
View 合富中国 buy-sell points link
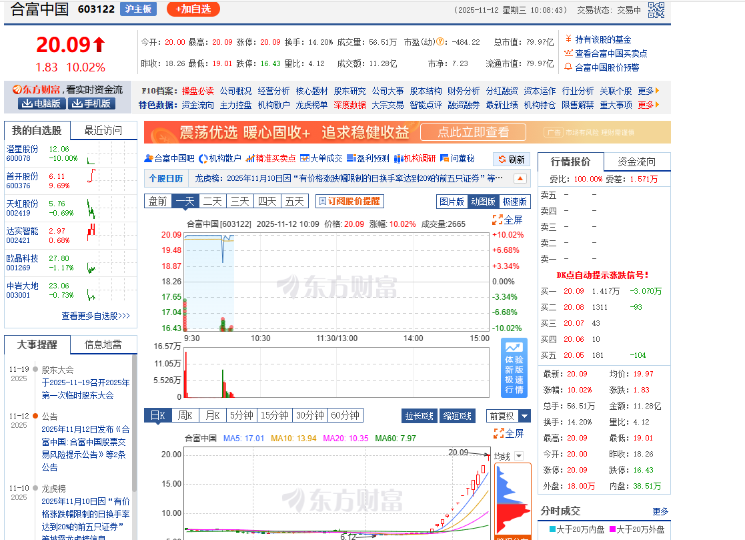tap(611, 53)
